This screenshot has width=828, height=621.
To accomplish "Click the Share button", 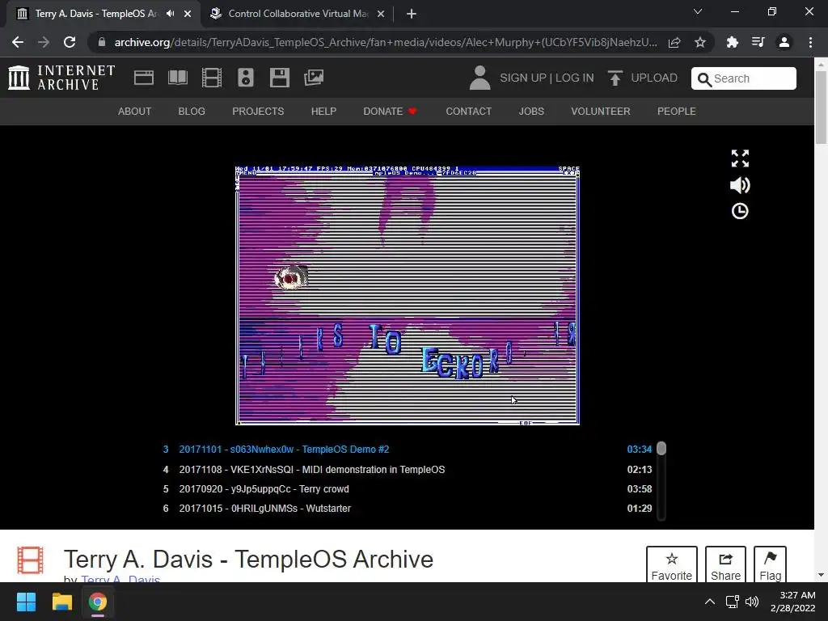I will point(725,564).
